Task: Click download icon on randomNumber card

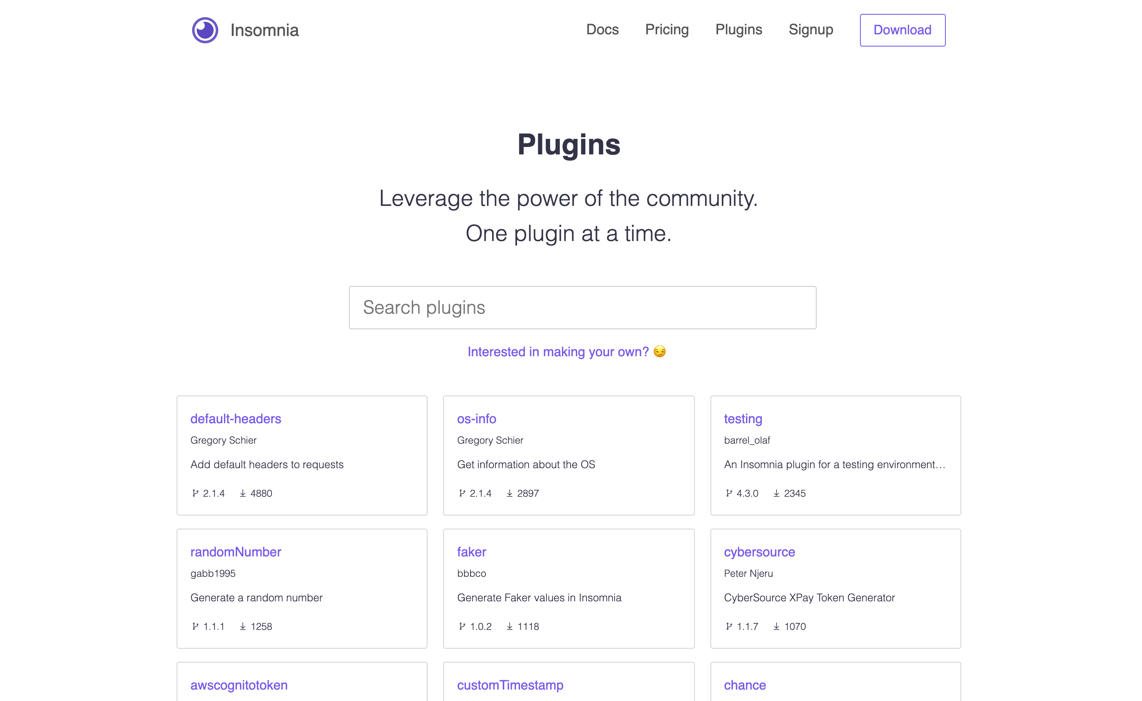Action: tap(243, 626)
